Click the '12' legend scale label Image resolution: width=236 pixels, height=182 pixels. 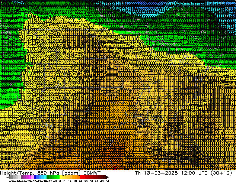click(70, 181)
